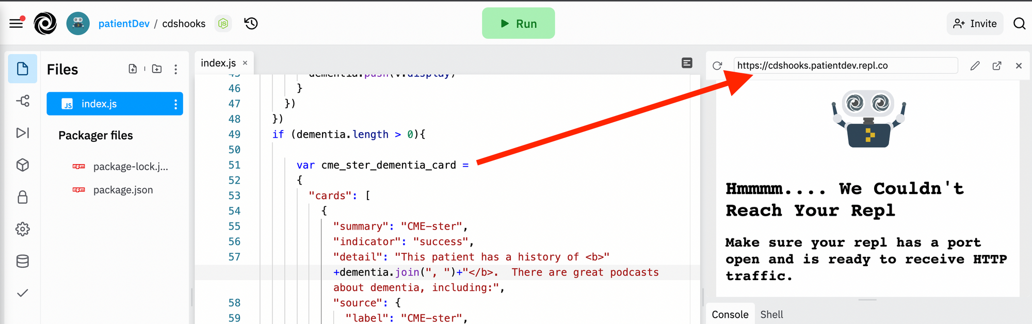
Task: Open the preview in a new tab
Action: pyautogui.click(x=997, y=66)
